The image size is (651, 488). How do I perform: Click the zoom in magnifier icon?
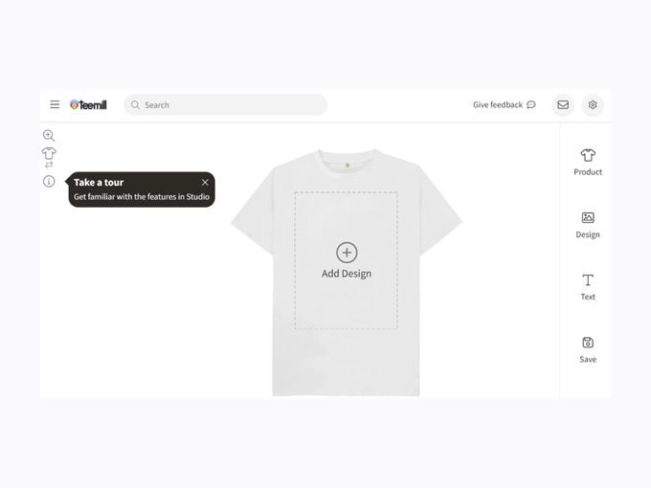(49, 135)
